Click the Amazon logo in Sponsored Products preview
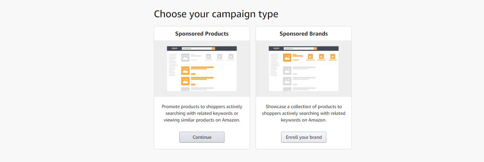 [174, 48]
